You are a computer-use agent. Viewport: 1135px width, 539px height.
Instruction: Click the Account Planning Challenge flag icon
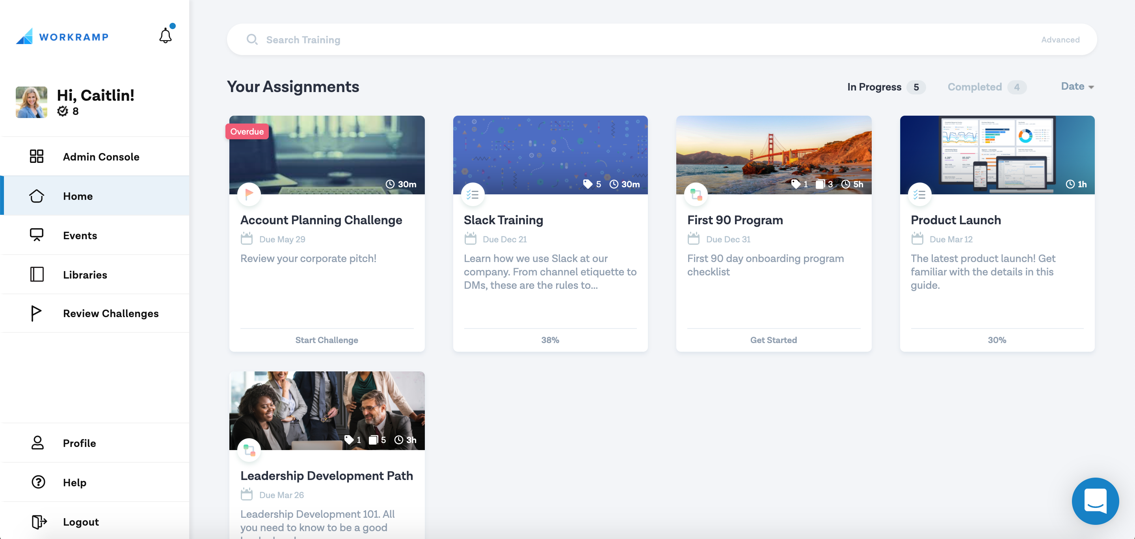[x=249, y=194]
